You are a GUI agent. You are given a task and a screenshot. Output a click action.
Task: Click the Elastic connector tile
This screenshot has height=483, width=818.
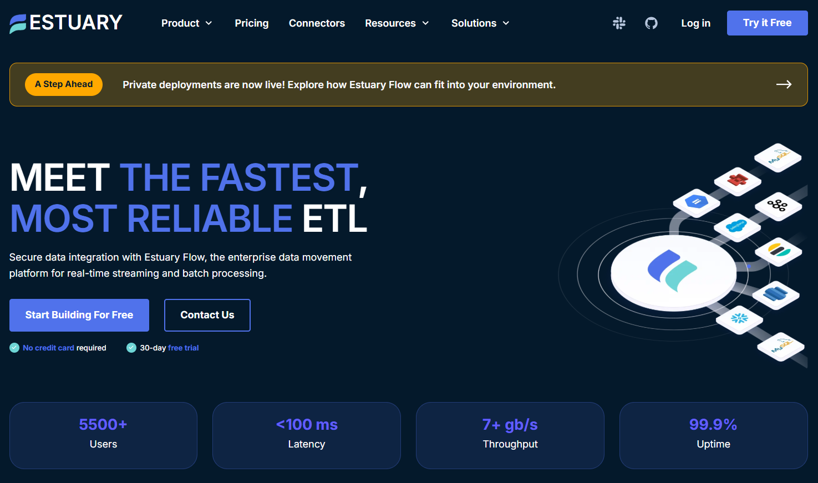779,251
